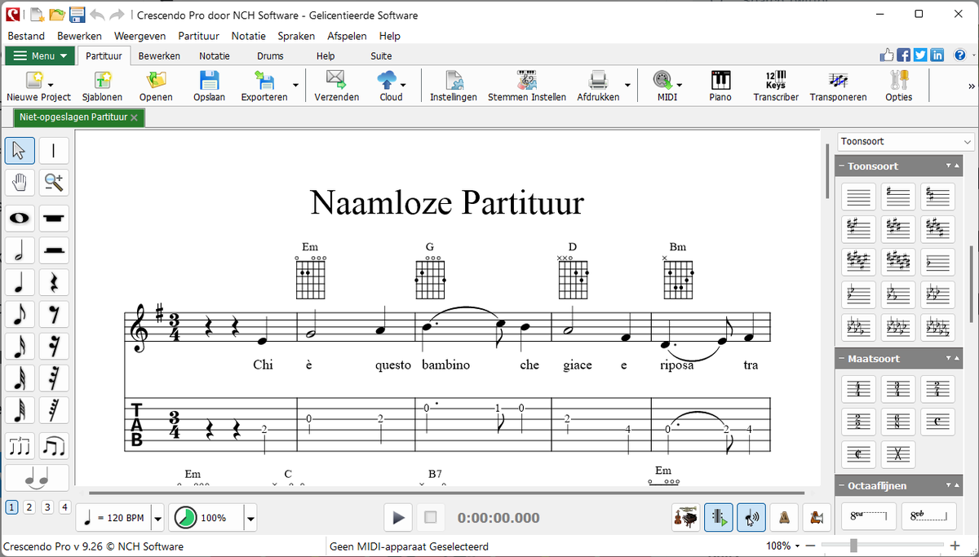Click the minus zoom-out button
Viewport: 979px width, 557px height.
809,546
